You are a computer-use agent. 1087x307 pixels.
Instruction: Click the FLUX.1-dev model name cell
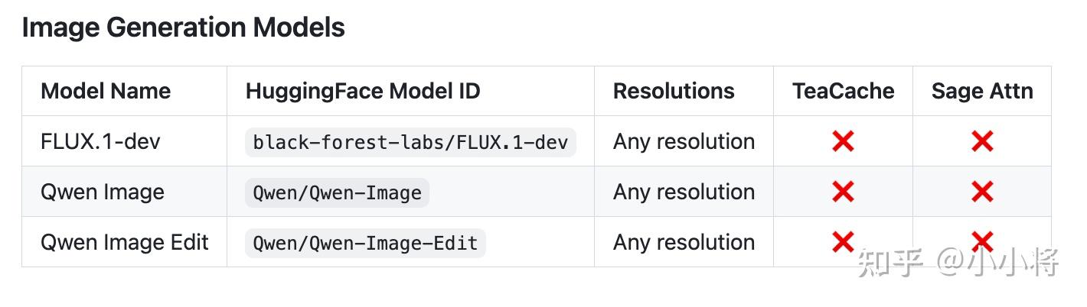(100, 141)
